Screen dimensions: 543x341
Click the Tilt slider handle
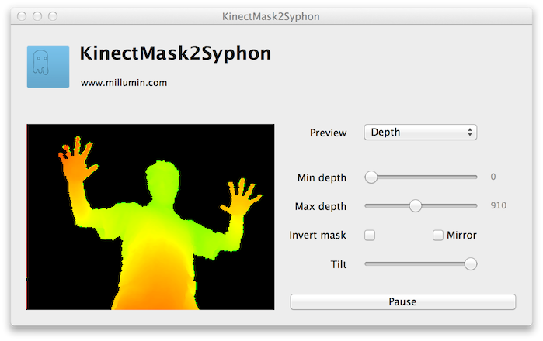tap(470, 264)
